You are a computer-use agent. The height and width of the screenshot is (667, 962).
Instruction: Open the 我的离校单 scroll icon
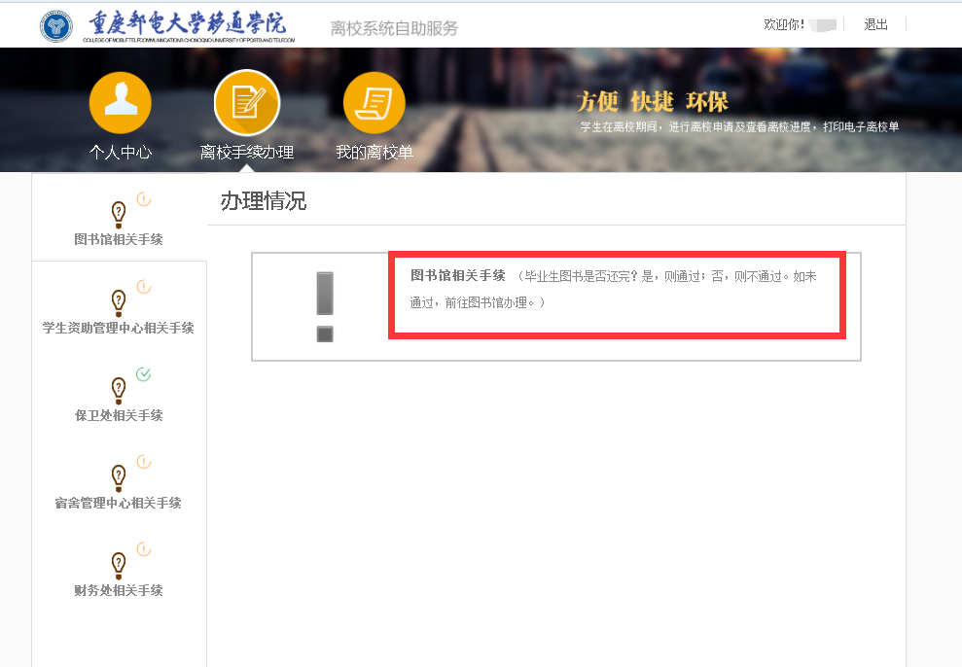374,103
